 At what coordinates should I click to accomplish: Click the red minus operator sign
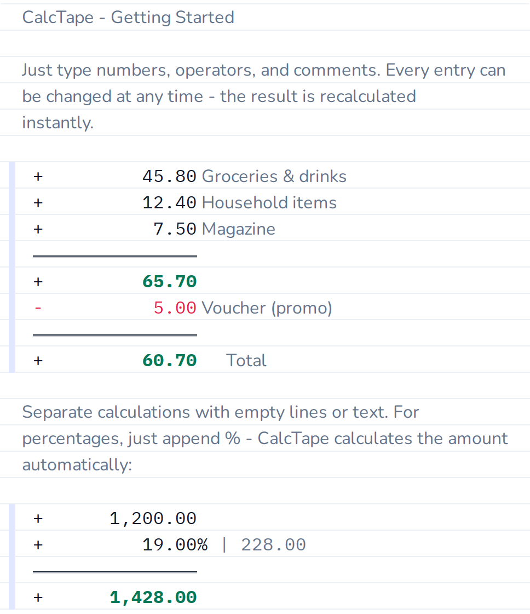coord(38,308)
